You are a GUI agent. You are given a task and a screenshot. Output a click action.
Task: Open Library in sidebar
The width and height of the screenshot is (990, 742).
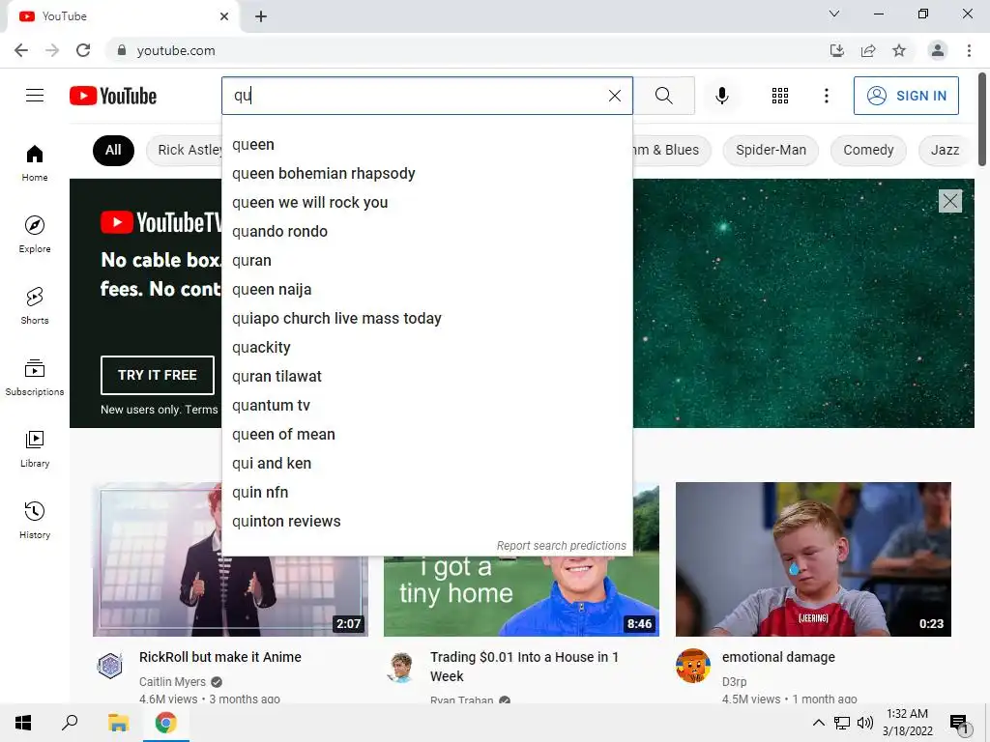click(x=35, y=448)
